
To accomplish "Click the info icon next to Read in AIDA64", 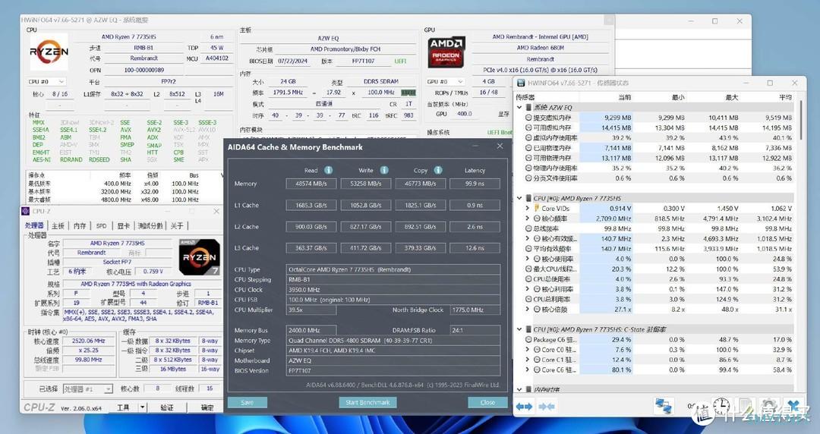I will click(x=329, y=170).
